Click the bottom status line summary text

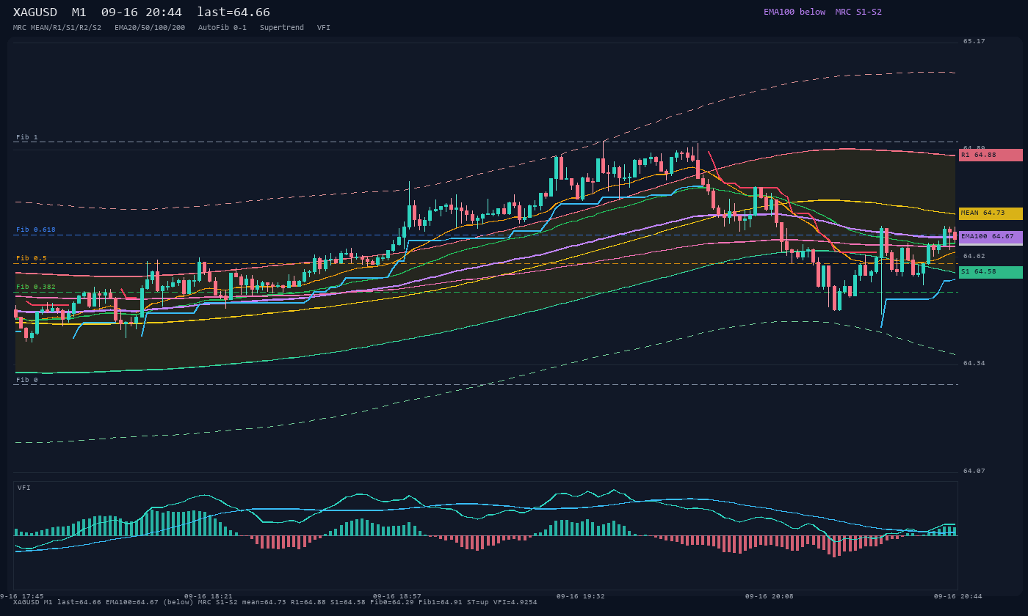click(275, 603)
